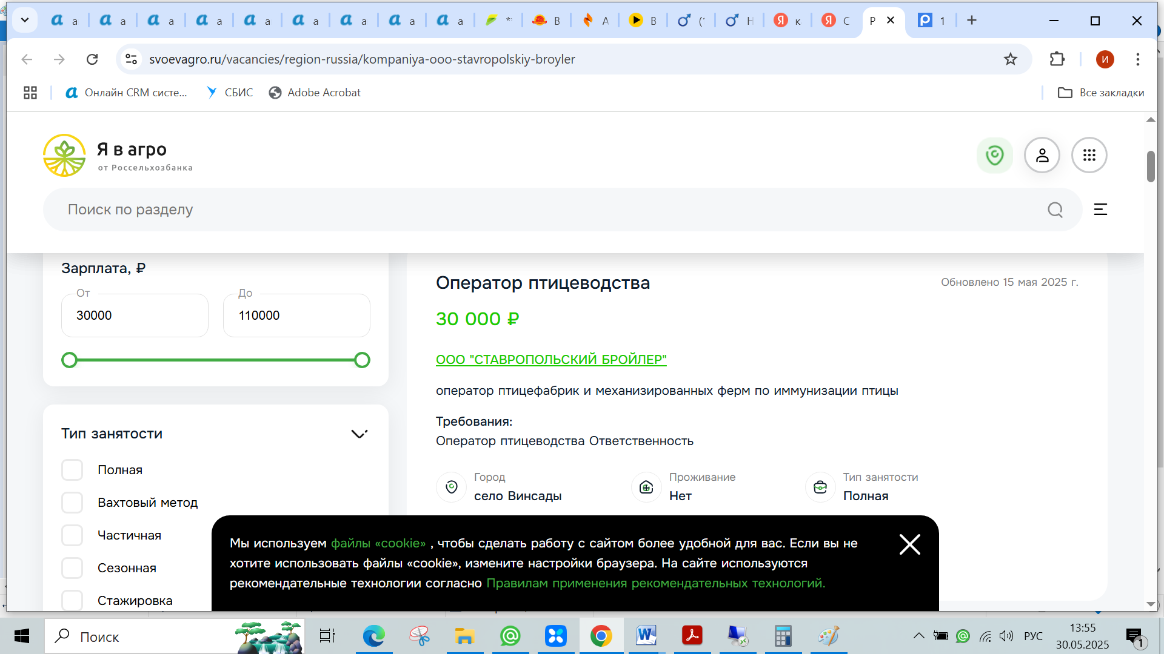Viewport: 1164px width, 654px height.
Task: Open the Chrome three-dot menu
Action: 1138,59
